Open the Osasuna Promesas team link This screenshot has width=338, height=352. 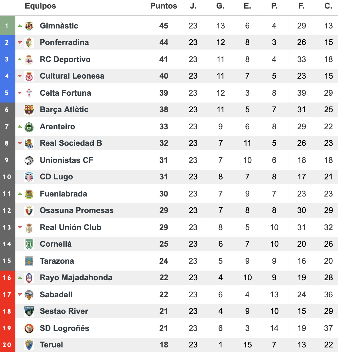pos(77,210)
